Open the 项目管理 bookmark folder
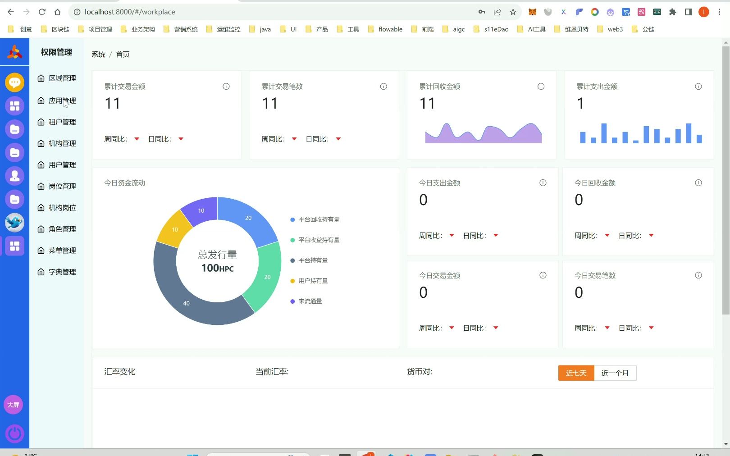The image size is (730, 456). [x=95, y=29]
